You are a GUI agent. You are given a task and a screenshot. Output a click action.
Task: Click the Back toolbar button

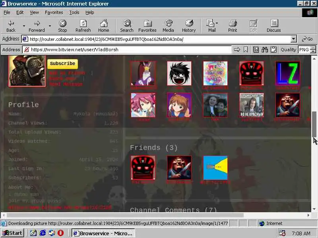[x=11, y=26]
